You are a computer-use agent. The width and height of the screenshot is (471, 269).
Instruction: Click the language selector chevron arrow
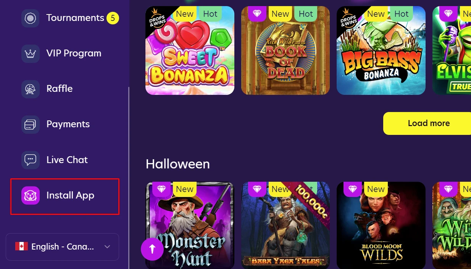pos(107,247)
